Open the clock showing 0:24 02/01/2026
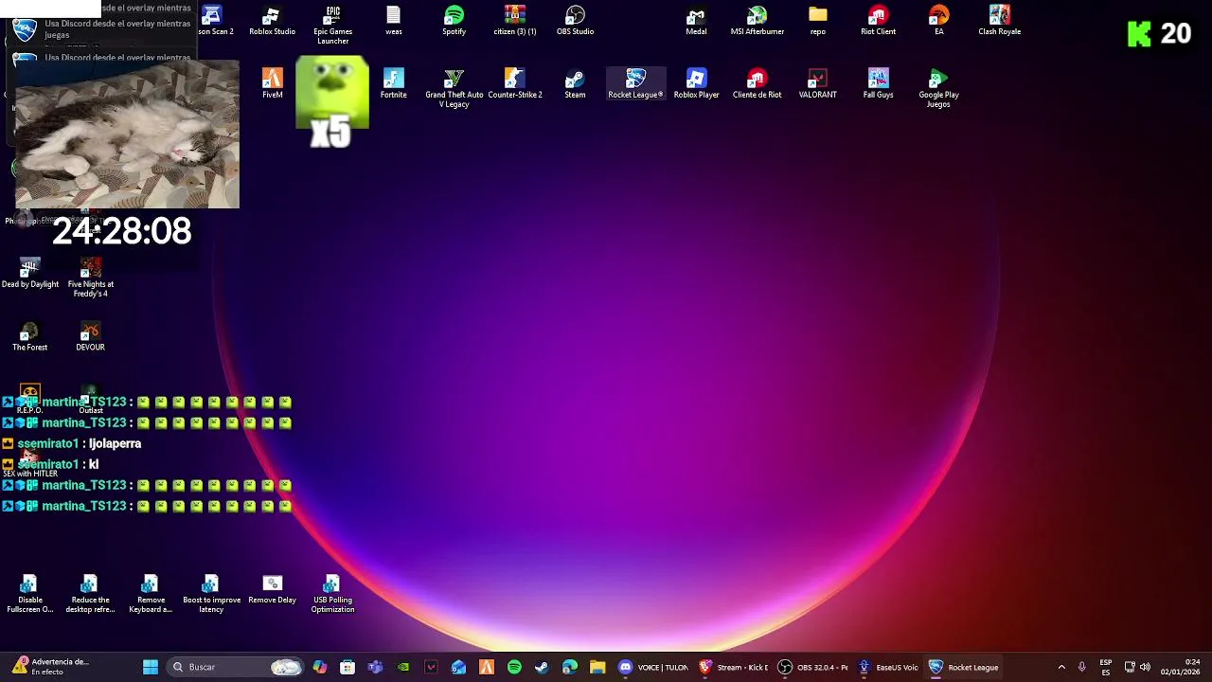This screenshot has width=1212, height=682. (1180, 667)
